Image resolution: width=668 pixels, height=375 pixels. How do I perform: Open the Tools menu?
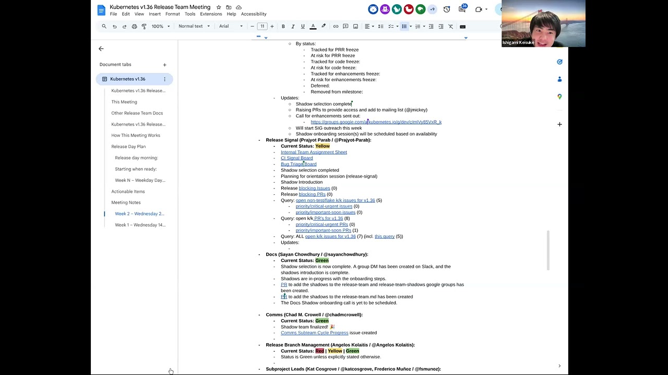tap(190, 14)
